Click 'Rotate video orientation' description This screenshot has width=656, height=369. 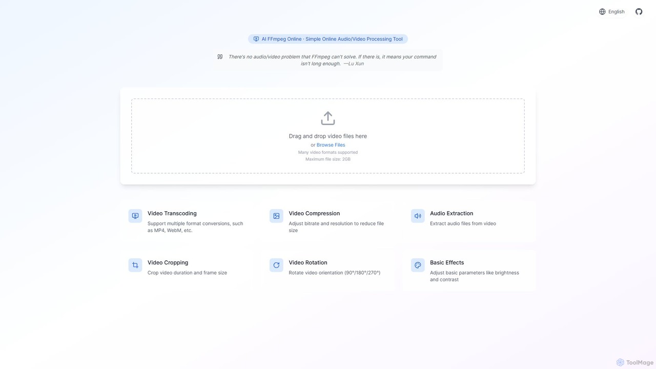(335, 273)
